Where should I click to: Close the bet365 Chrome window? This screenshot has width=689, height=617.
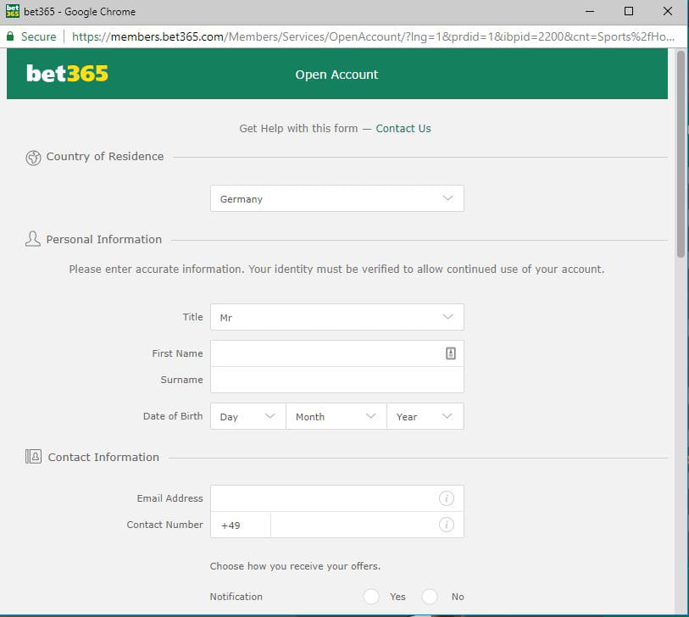pos(668,11)
